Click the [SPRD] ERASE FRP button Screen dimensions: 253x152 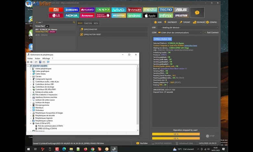tap(114, 29)
